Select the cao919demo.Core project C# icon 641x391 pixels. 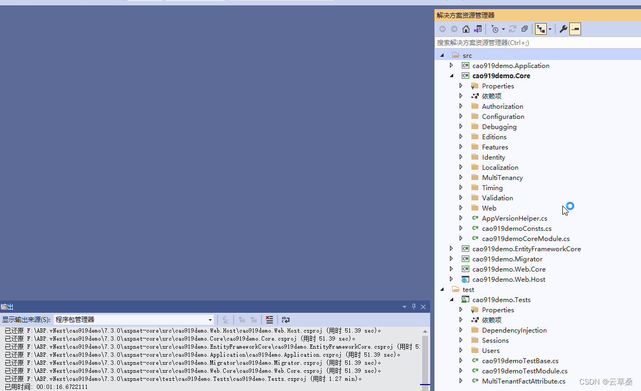tap(465, 76)
